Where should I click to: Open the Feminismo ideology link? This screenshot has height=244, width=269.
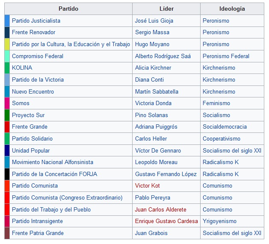[216, 103]
